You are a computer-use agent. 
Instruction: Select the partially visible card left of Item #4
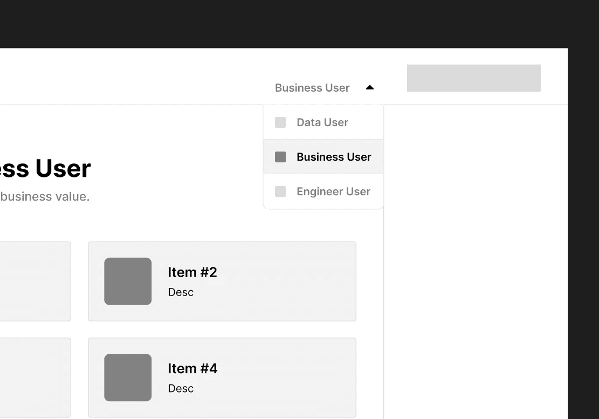35,377
